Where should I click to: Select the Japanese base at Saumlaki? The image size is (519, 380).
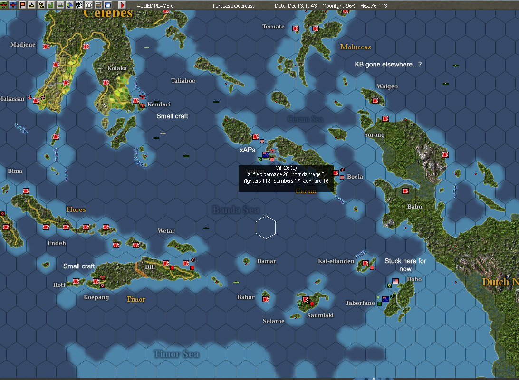coord(306,299)
